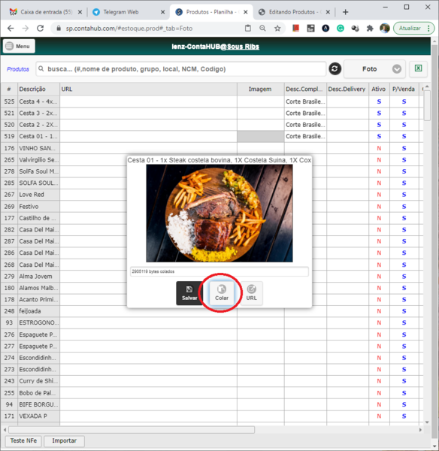The image size is (439, 451).
Task: Click the red bookmark extension icon
Action: [295, 29]
